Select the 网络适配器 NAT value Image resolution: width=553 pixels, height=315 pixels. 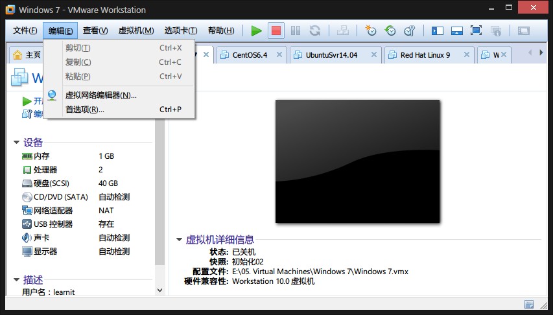(x=106, y=211)
